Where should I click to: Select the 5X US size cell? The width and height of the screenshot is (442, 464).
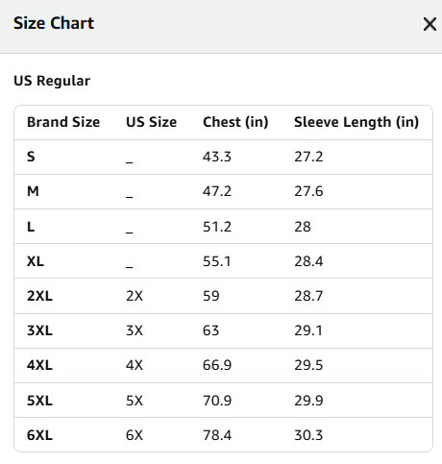point(135,401)
